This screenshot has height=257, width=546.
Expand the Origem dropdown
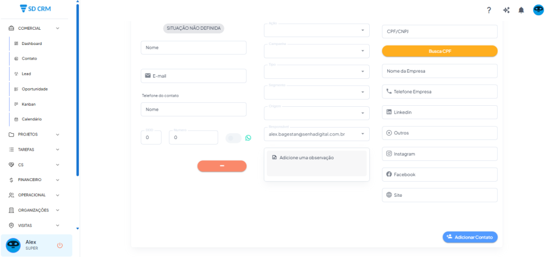pyautogui.click(x=316, y=113)
